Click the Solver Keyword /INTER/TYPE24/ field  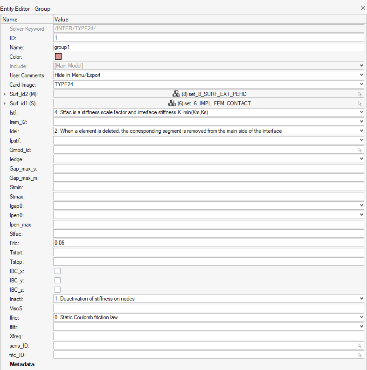pos(208,28)
